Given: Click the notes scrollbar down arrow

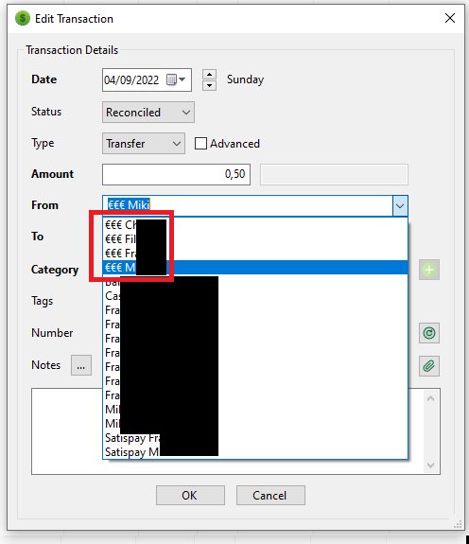Looking at the screenshot, I should (x=430, y=465).
